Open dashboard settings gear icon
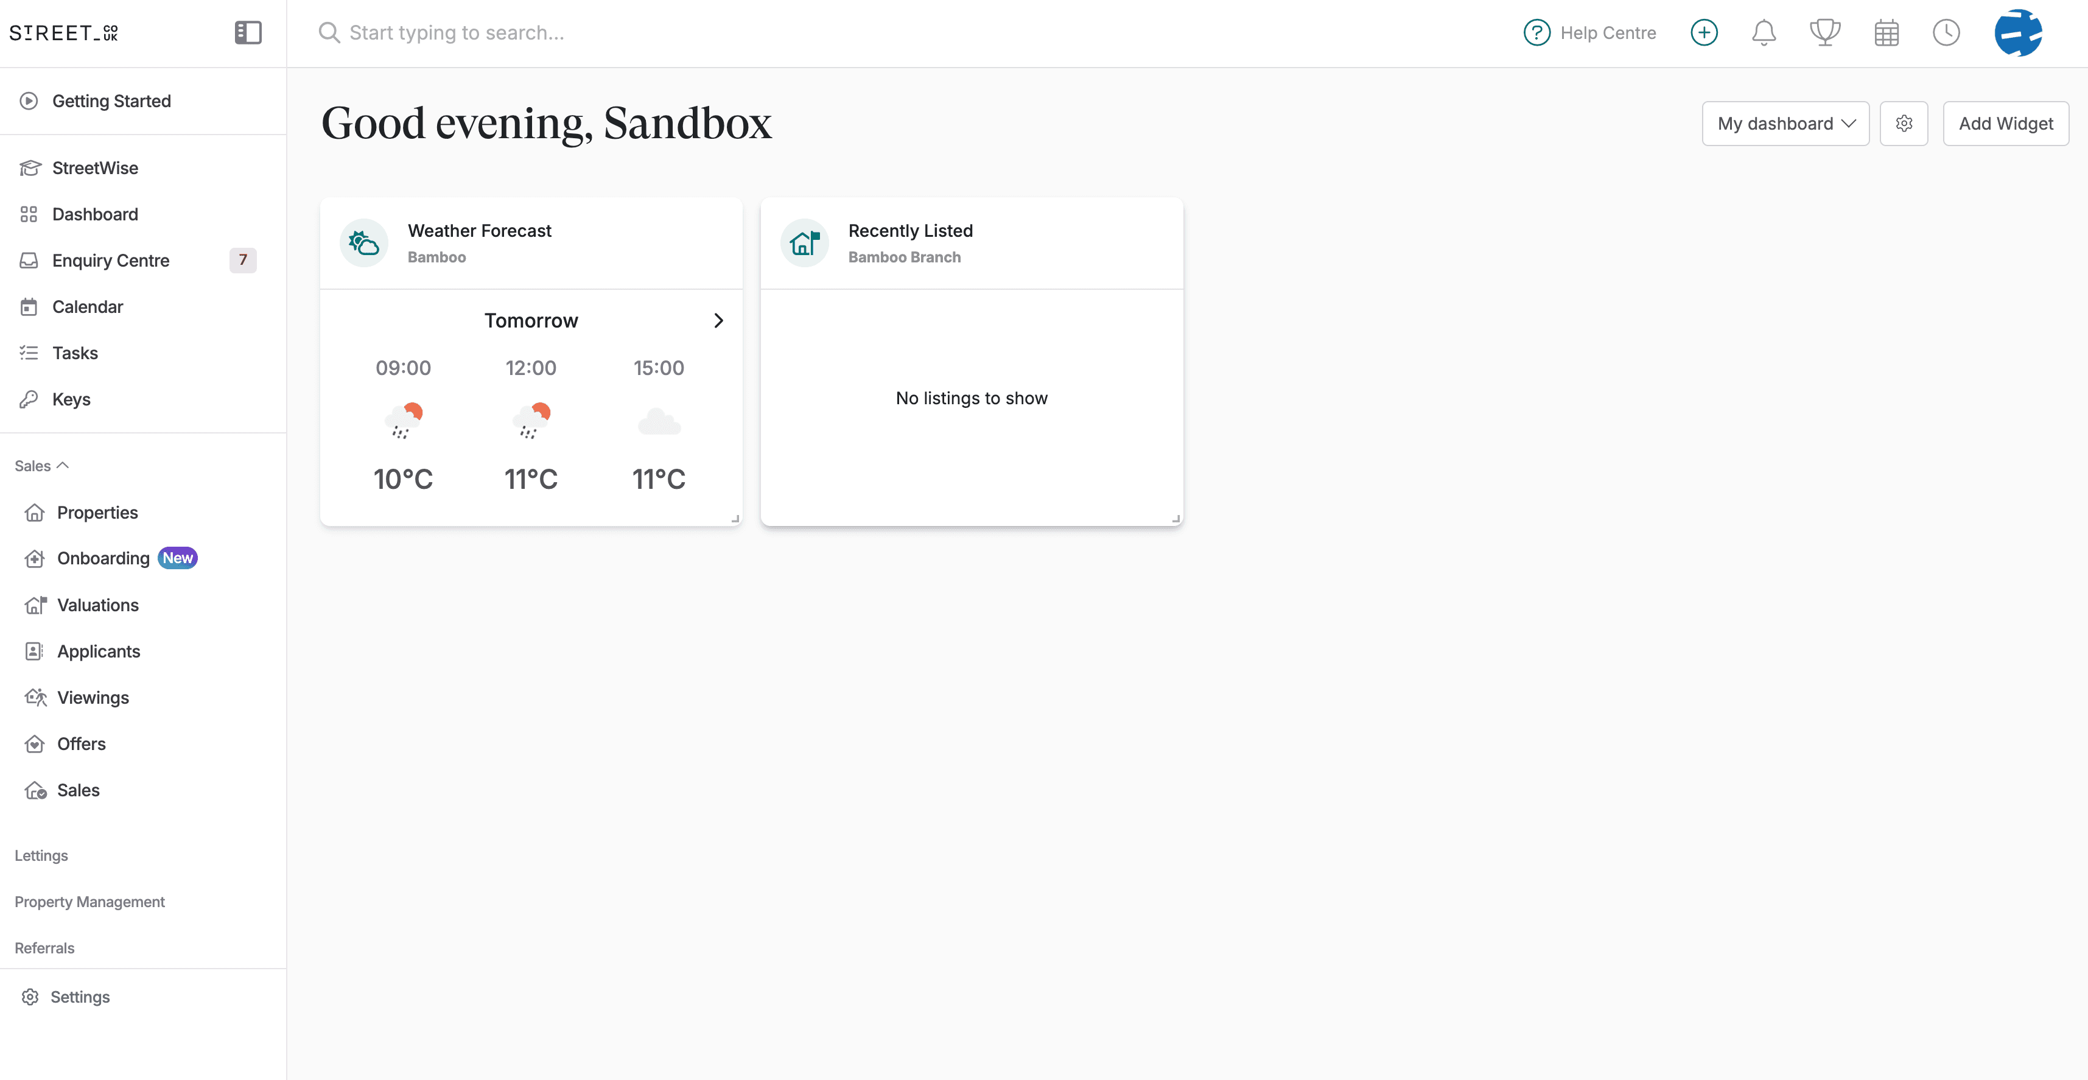Viewport: 2088px width, 1080px height. pos(1904,123)
